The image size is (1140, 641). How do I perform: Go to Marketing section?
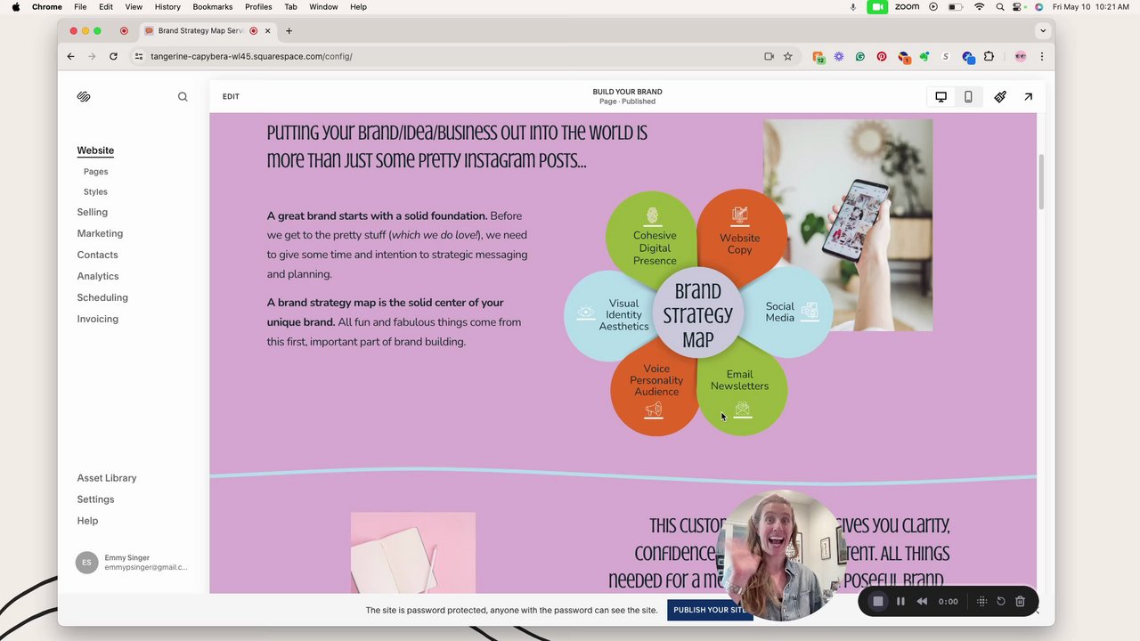click(x=100, y=233)
